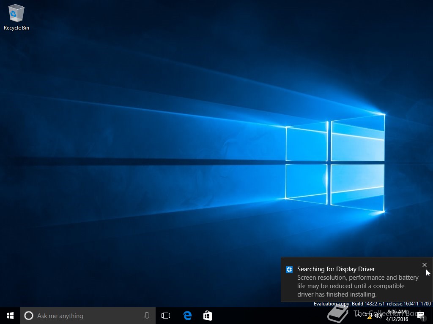Screen dimensions: 433x324
Task: Open the Start menu
Action: coord(10,316)
